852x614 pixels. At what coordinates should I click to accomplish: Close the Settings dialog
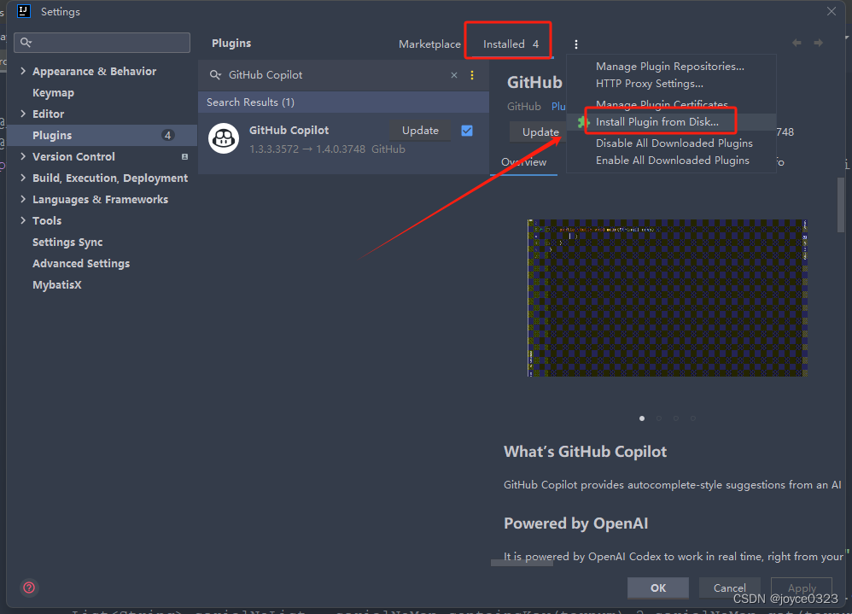point(832,11)
